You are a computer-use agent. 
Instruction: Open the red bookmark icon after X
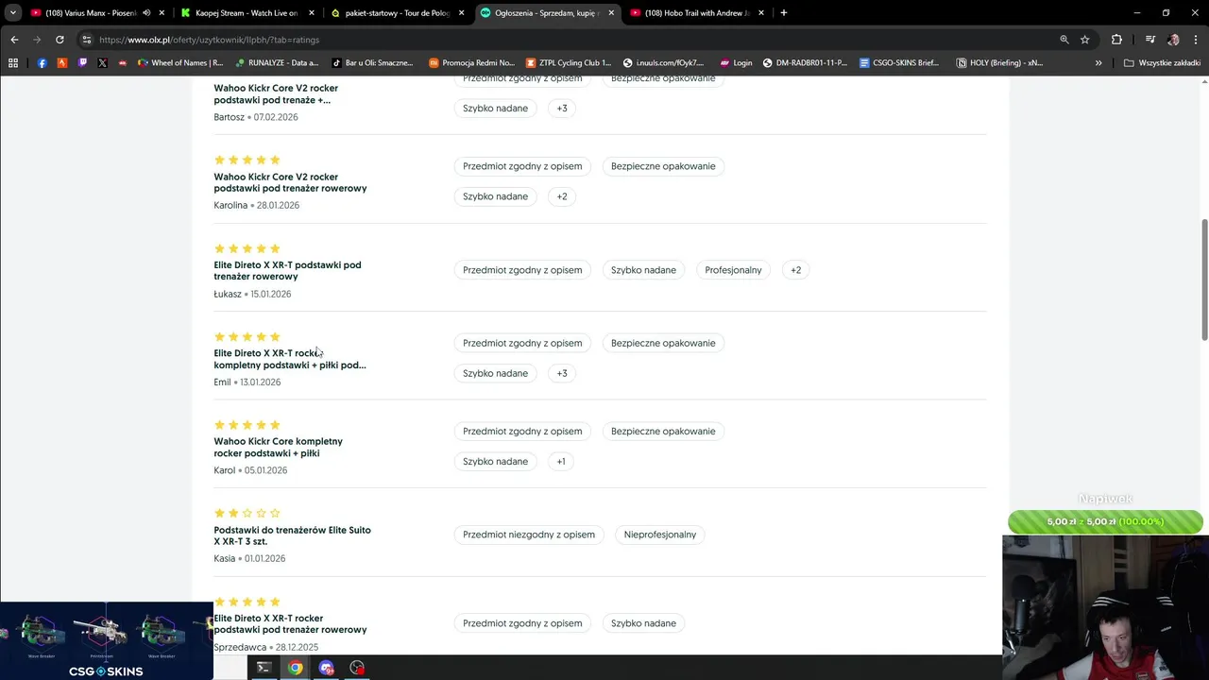point(122,62)
